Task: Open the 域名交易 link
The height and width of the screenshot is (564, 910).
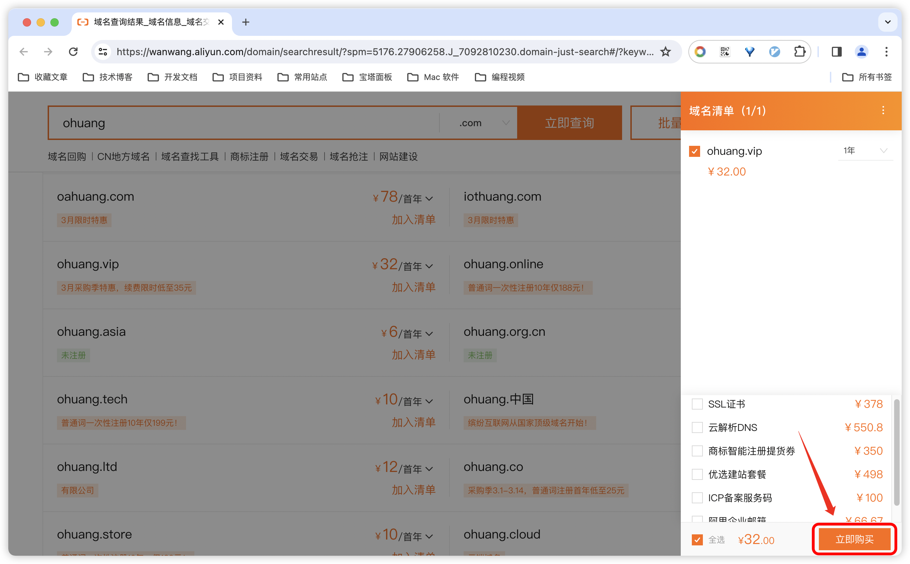Action: click(299, 157)
